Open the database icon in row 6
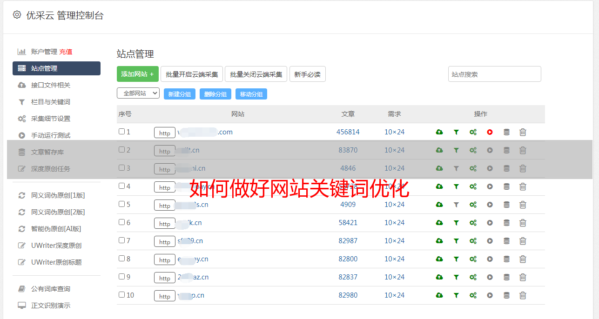 click(506, 223)
